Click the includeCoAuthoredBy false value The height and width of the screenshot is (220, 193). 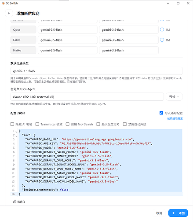64,190
